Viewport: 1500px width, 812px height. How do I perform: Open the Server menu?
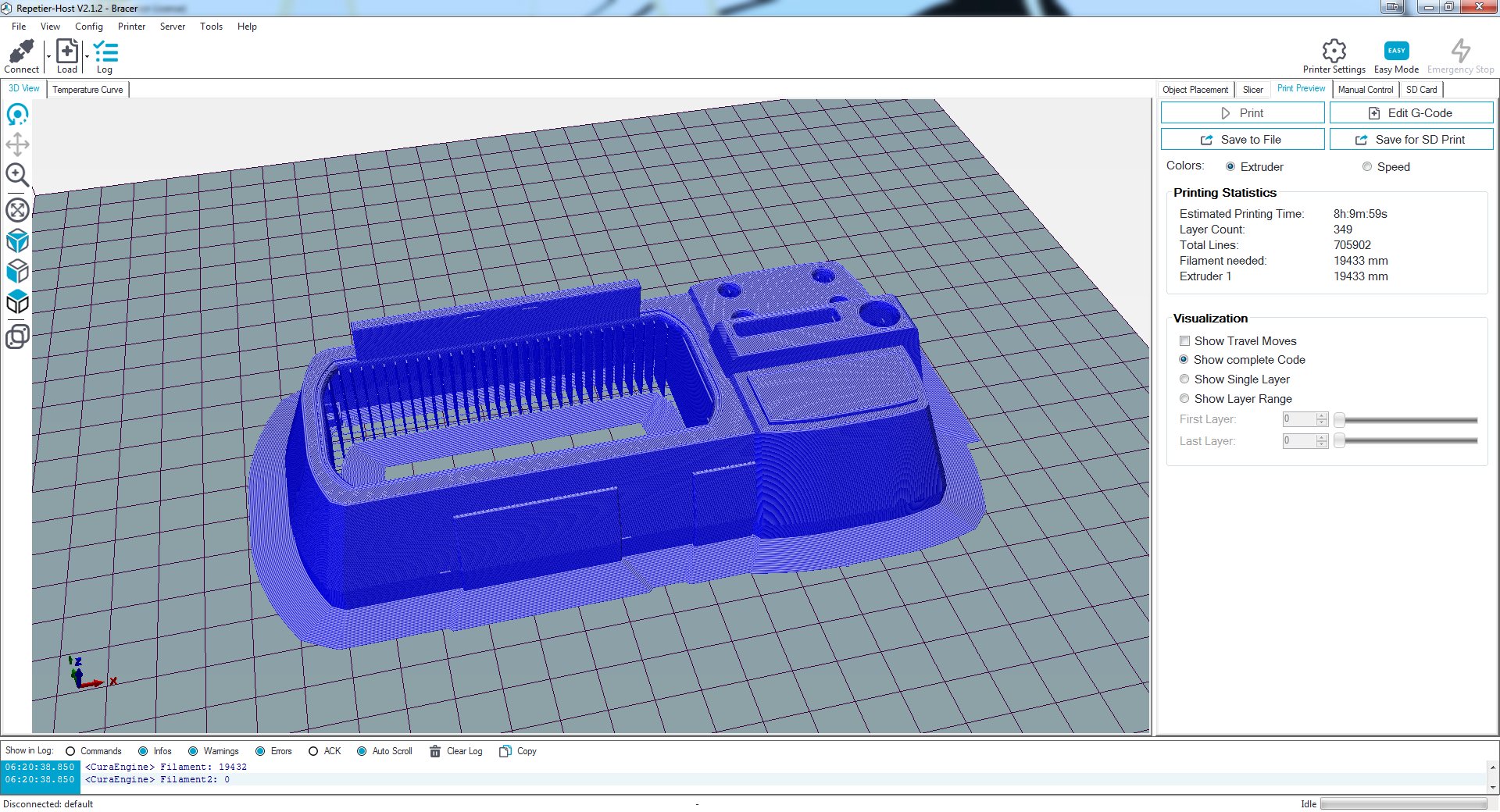click(x=173, y=27)
